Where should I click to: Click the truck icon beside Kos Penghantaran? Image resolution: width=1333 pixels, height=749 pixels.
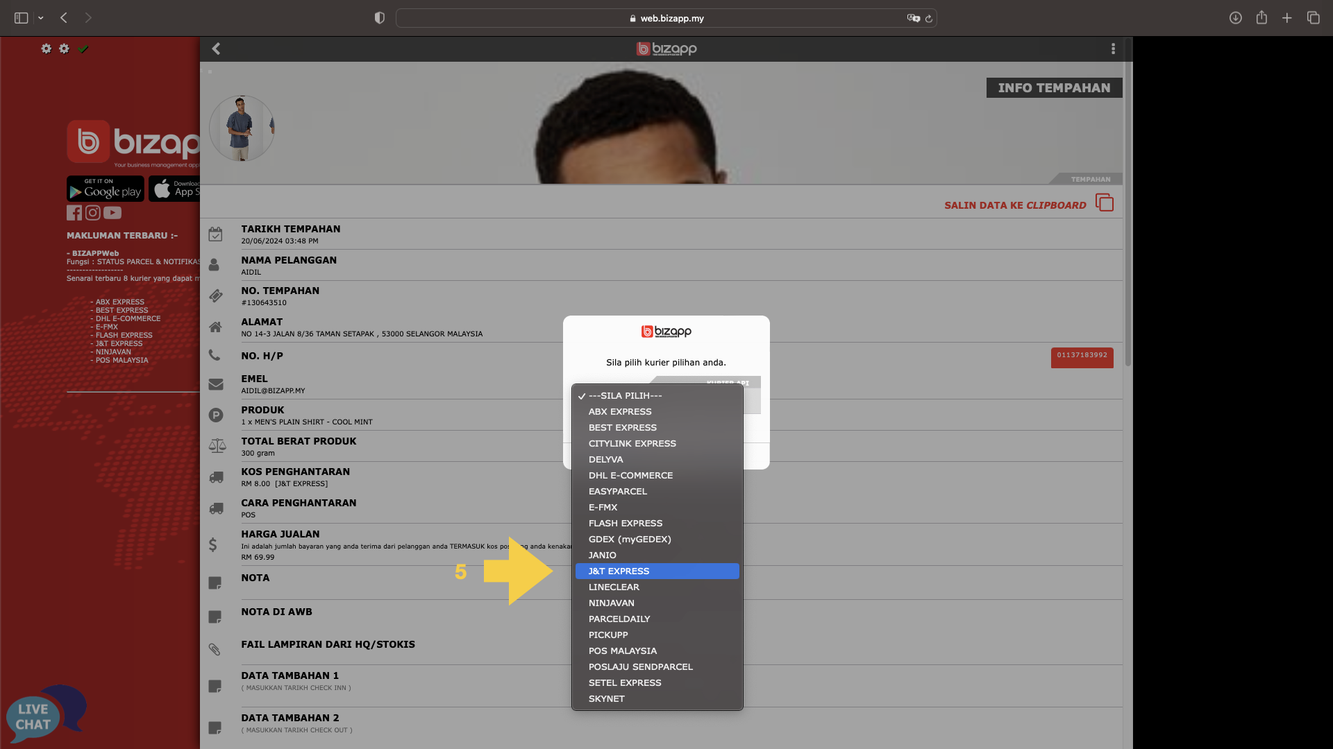(216, 477)
